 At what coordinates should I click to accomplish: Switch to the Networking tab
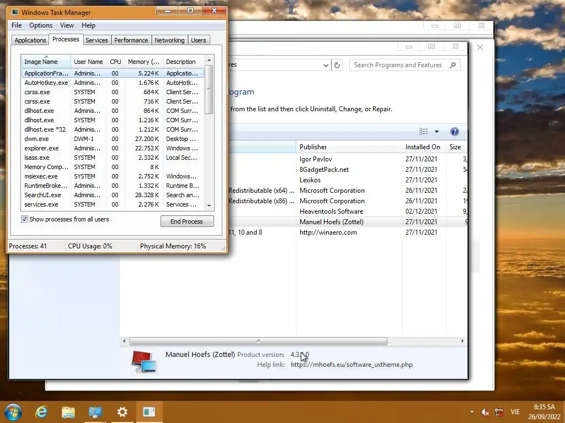coord(169,40)
